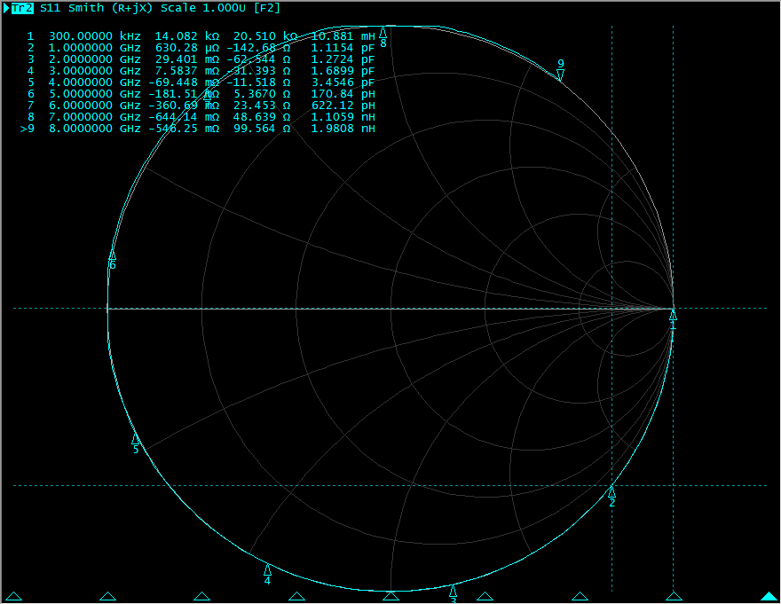Screen dimensions: 781x604
Task: Pick marker 3 at bottom of chart circle
Action: coord(453,591)
